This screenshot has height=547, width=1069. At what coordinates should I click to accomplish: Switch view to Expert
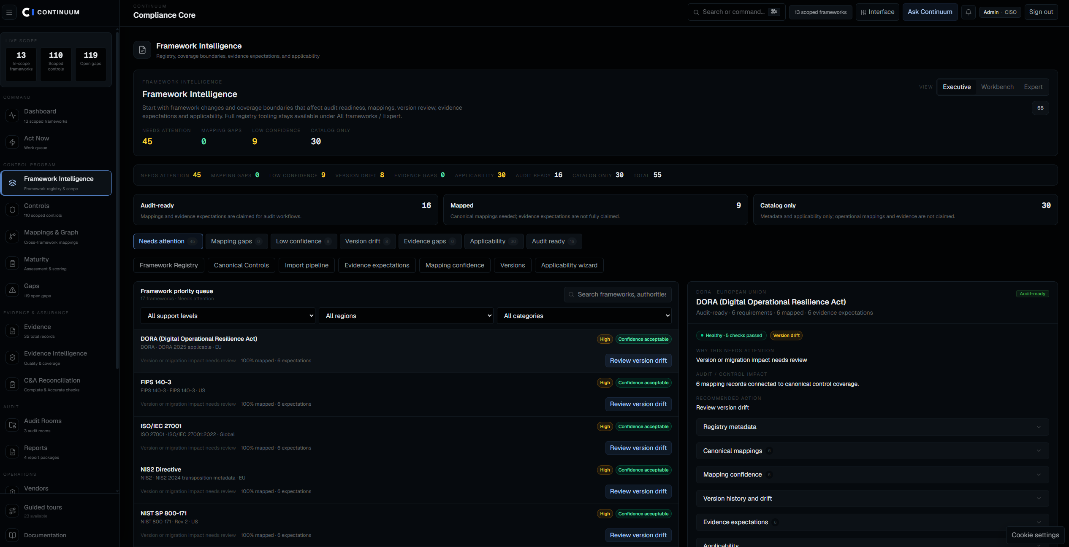coord(1033,87)
